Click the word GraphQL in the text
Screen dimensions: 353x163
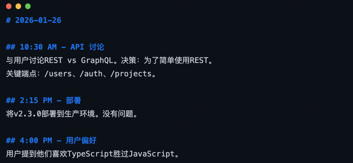97,60
